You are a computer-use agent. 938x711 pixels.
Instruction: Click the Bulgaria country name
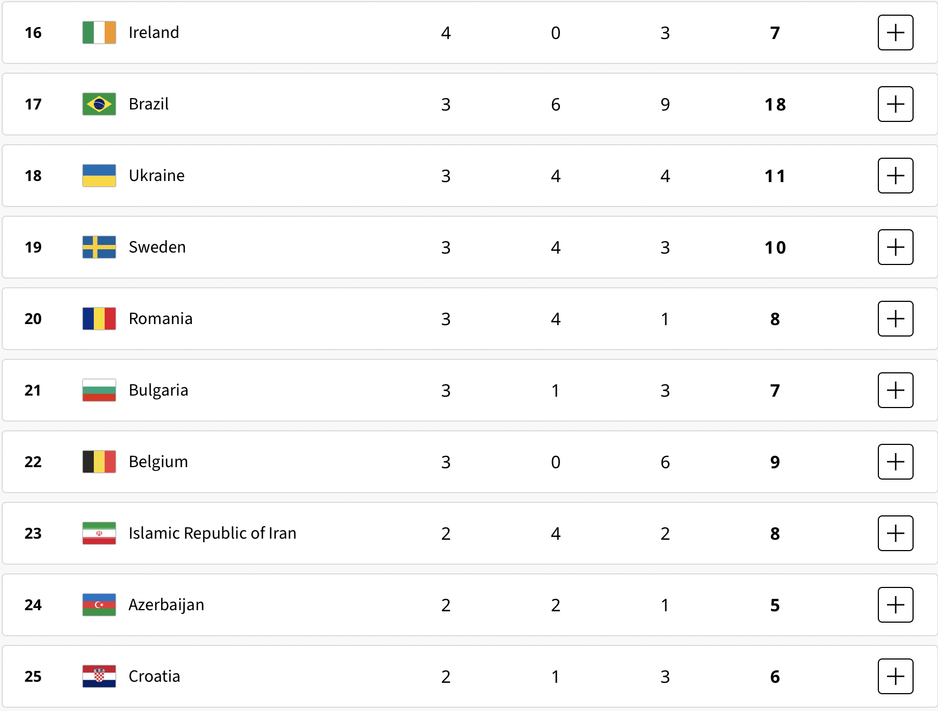click(x=158, y=390)
